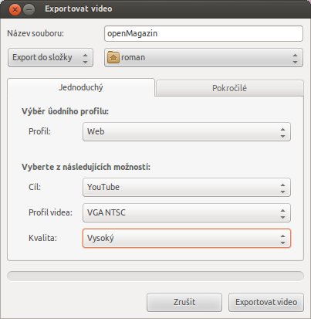Select the Jednoduchý tab
Image resolution: width=311 pixels, height=319 pixels.
[81, 87]
